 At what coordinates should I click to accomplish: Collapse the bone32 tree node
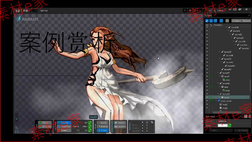click(230, 35)
